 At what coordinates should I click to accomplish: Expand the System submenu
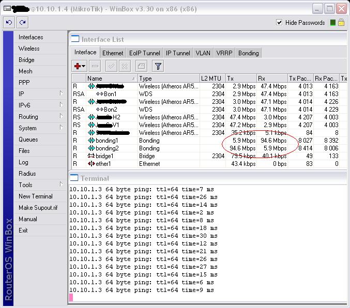pyautogui.click(x=61, y=128)
